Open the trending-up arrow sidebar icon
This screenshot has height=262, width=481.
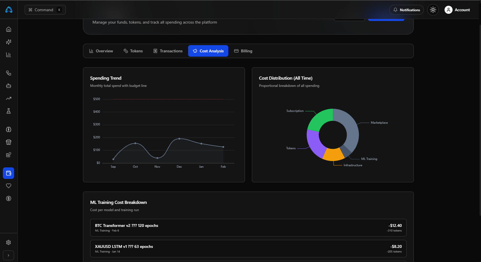point(9,98)
